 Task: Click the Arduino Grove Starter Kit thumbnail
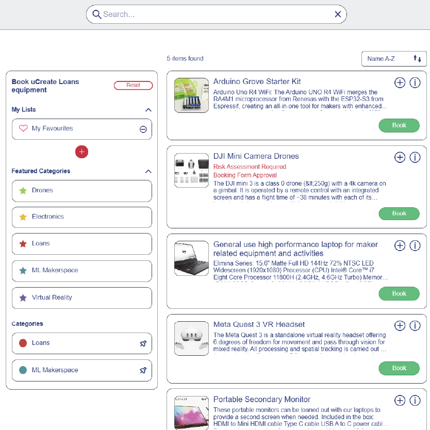coord(191,95)
